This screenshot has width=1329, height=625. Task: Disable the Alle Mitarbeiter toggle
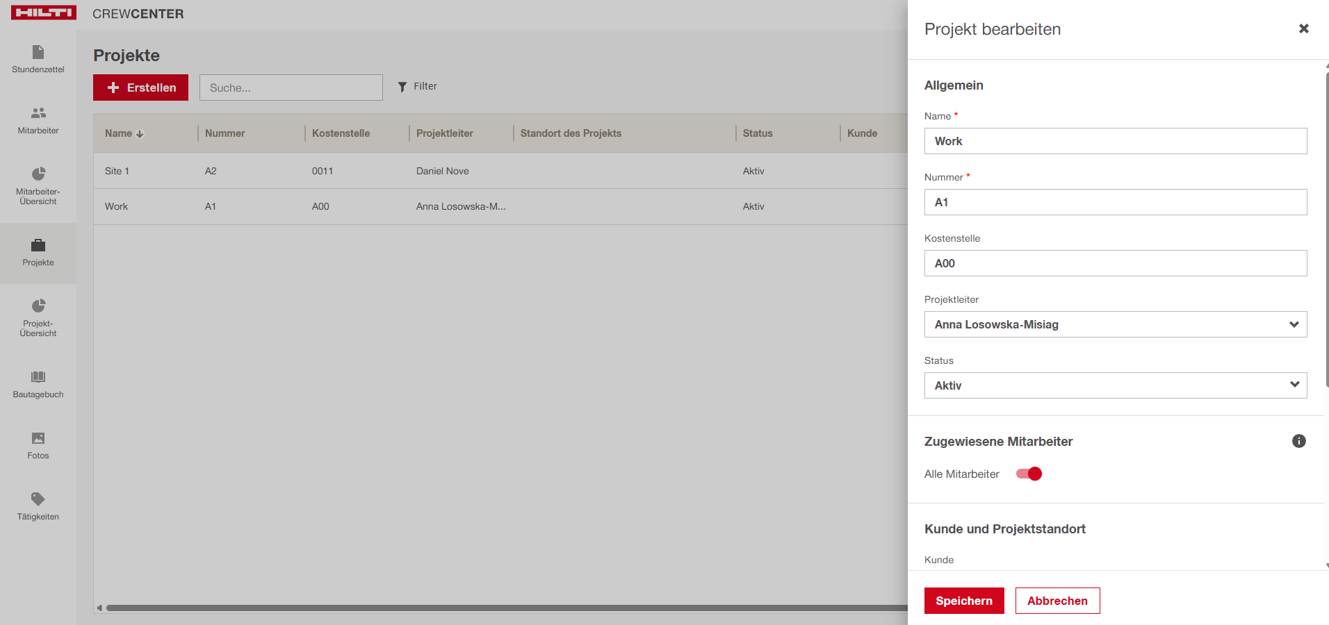pyautogui.click(x=1029, y=474)
